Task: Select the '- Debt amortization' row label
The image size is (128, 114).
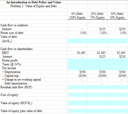Action: click(x=15, y=83)
